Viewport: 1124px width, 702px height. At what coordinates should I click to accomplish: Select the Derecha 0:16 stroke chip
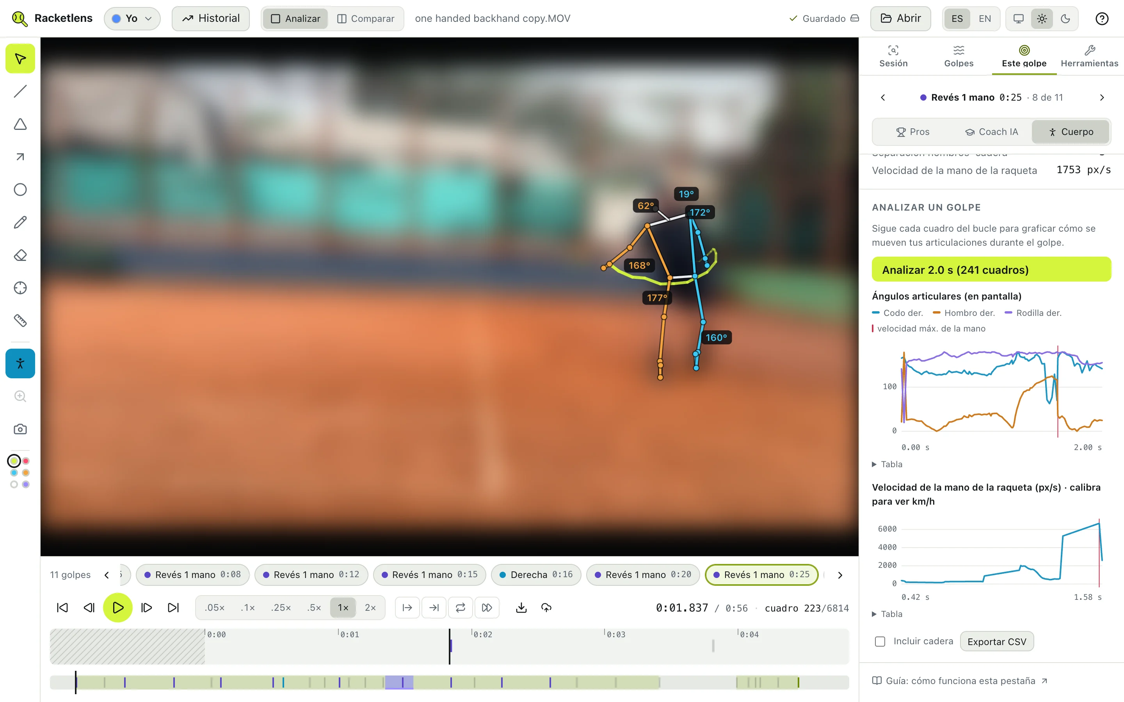535,575
